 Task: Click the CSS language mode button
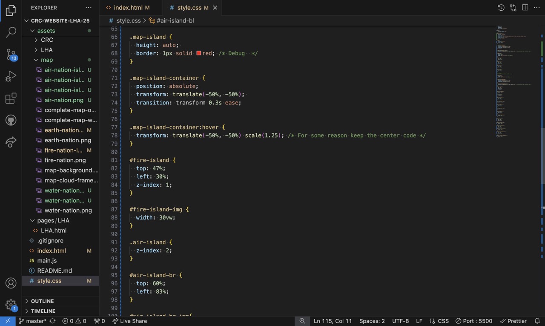(x=439, y=321)
